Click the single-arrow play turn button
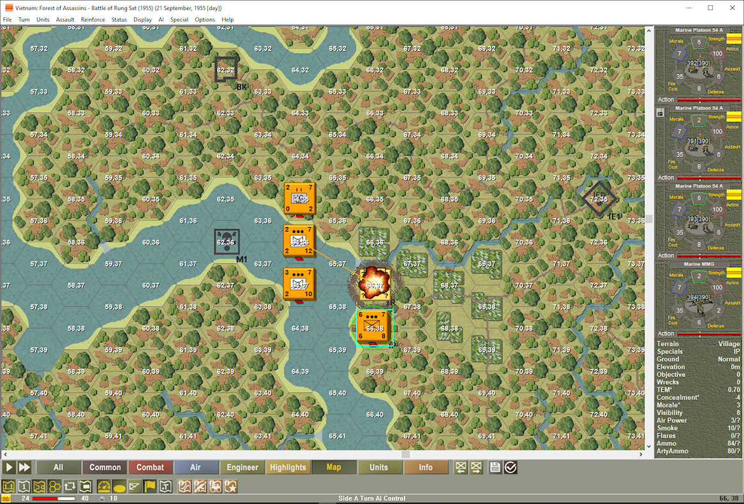The image size is (744, 504). point(9,468)
